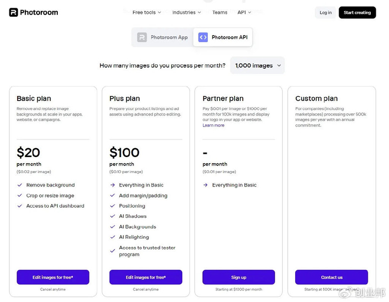Switch to the Photoroom App tab
389x302 pixels.
(163, 37)
